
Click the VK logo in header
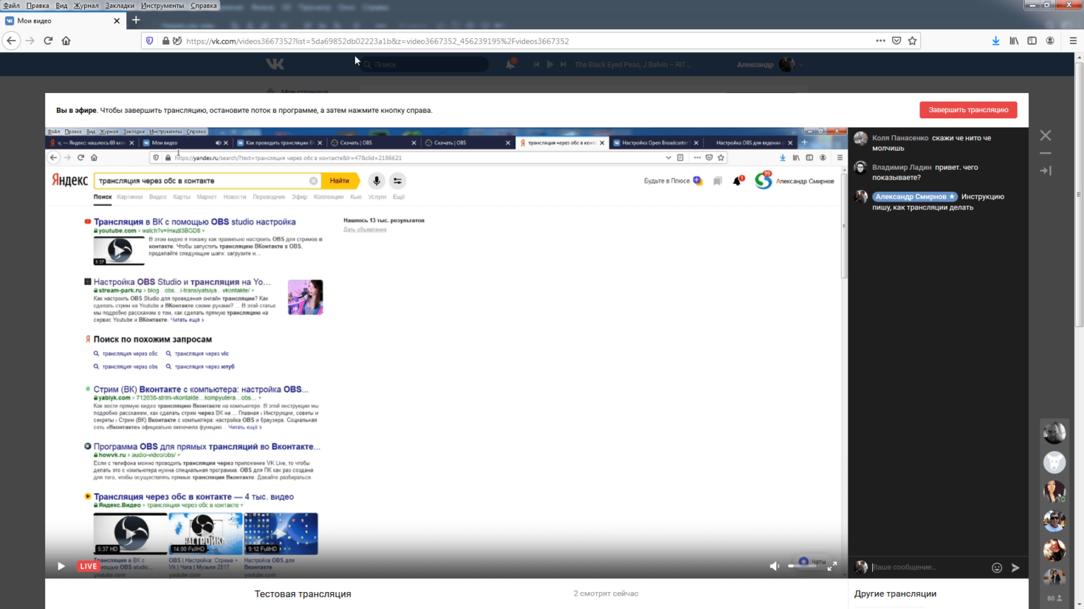point(275,64)
